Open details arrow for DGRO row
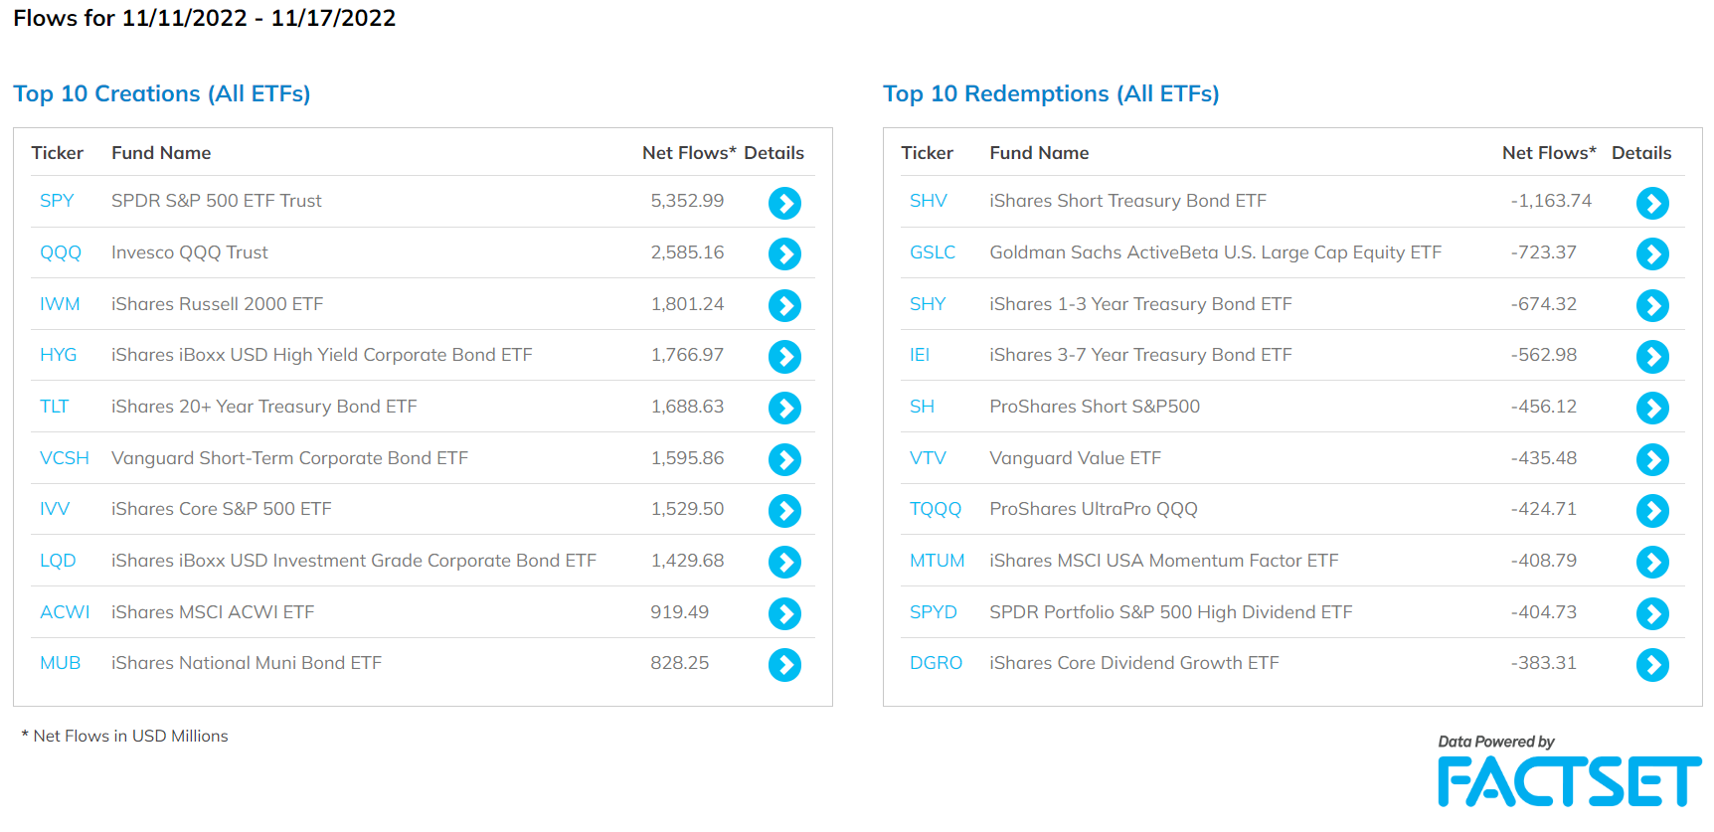 (1652, 664)
